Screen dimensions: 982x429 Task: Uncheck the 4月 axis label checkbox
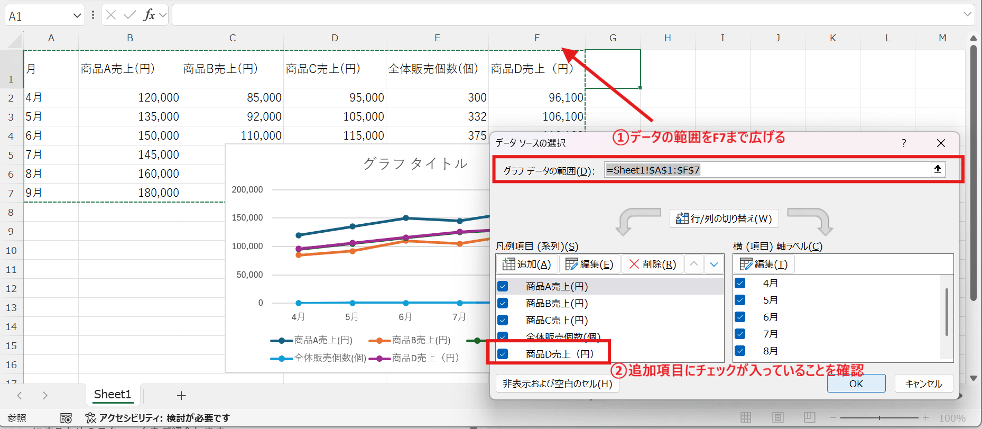740,283
